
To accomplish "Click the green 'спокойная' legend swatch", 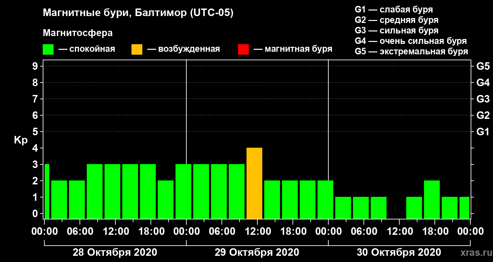I will pos(48,49).
